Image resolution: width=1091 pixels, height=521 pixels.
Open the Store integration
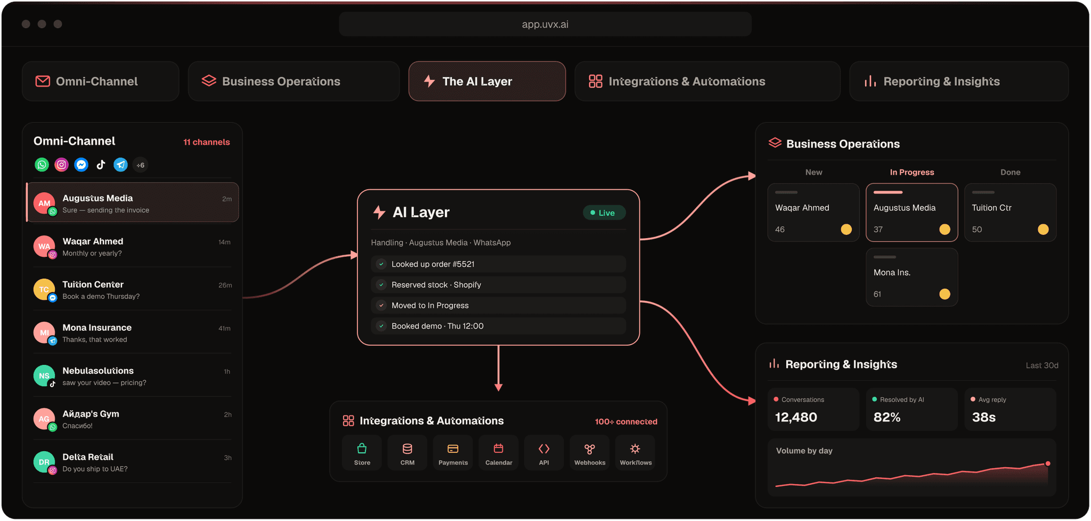click(362, 453)
